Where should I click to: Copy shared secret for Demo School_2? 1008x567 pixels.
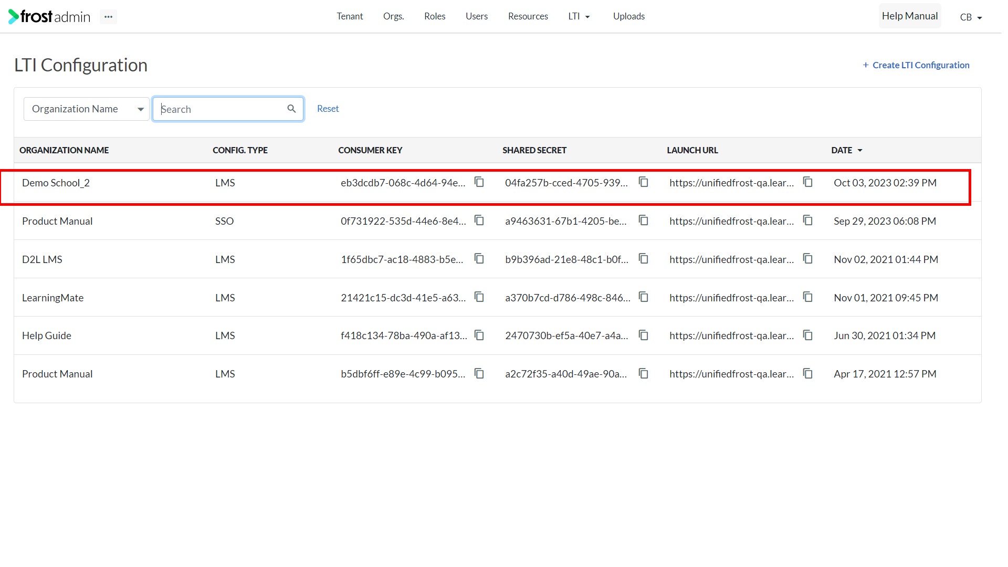pyautogui.click(x=643, y=182)
